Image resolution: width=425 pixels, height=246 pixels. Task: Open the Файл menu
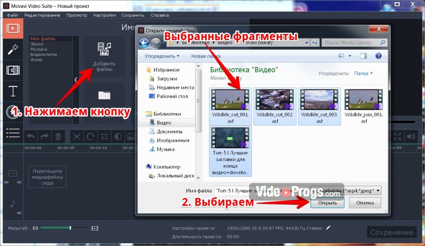12,15
